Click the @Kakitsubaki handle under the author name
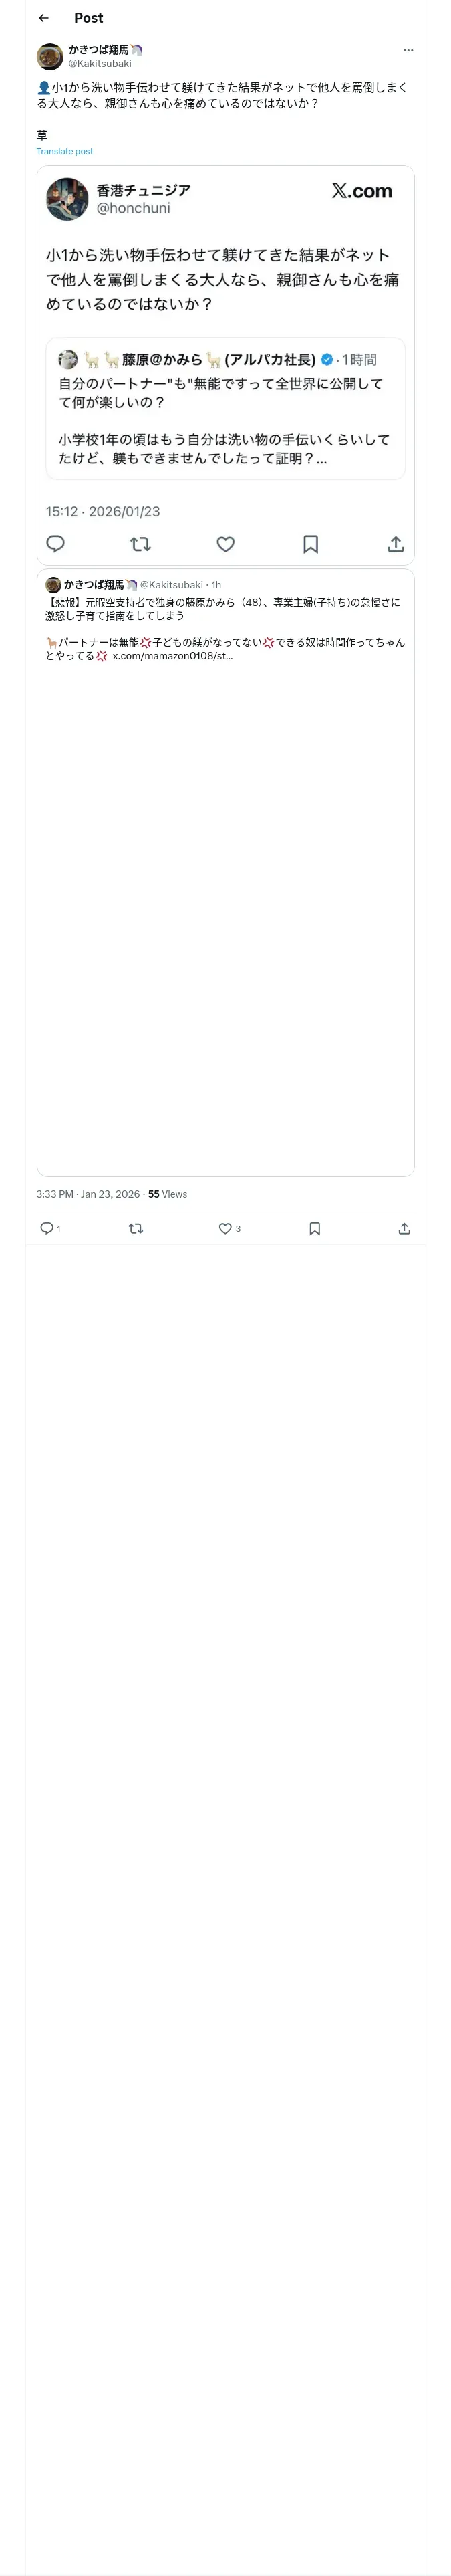The image size is (451, 2576). 100,63
